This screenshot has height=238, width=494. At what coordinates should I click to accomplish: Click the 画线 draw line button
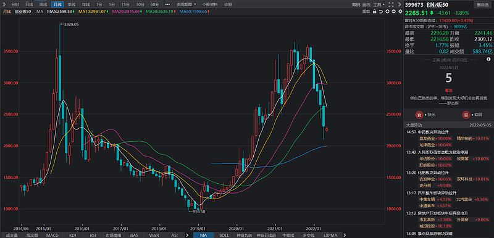point(366,4)
